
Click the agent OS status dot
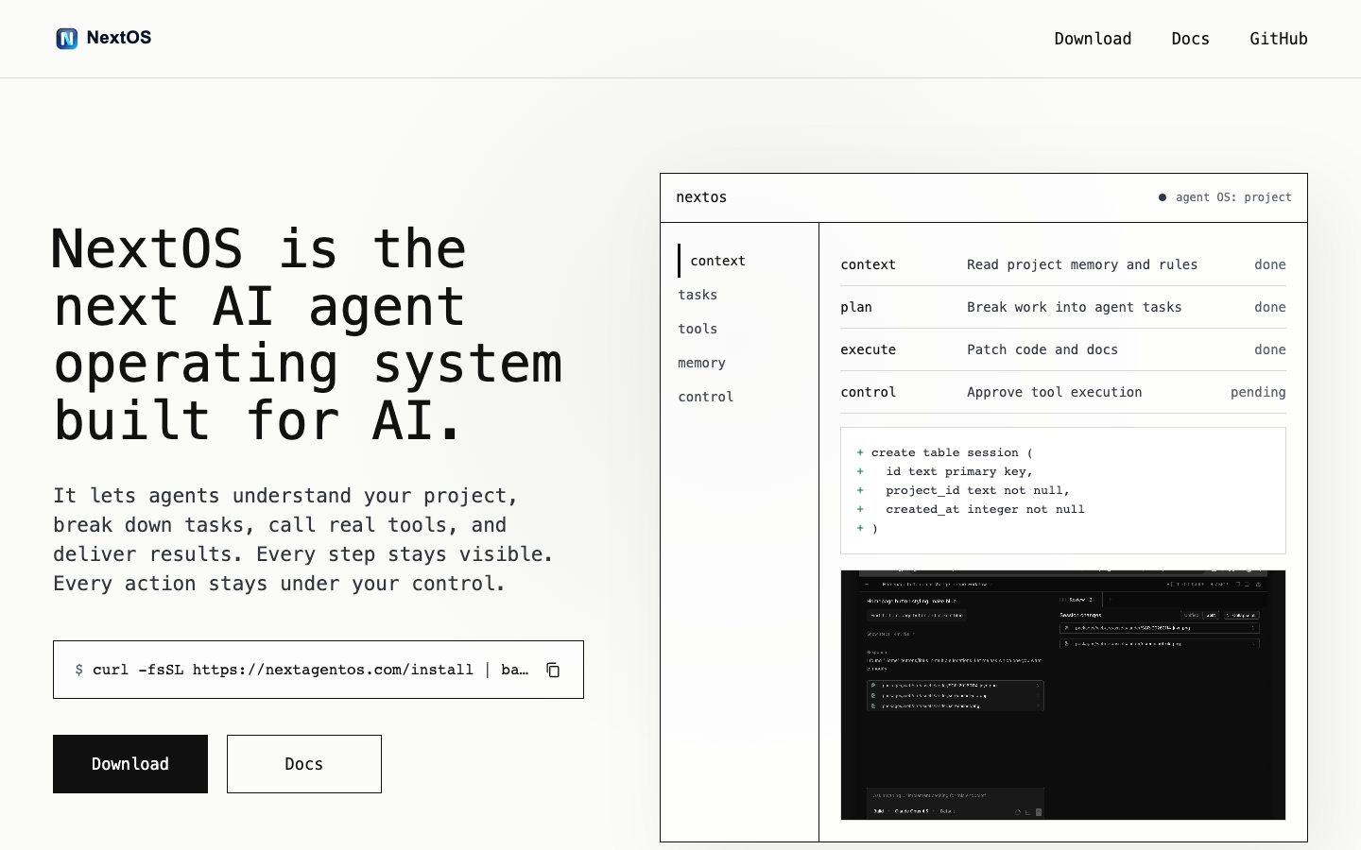coord(1163,197)
